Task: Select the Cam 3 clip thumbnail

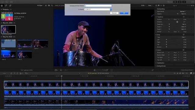Action: pyautogui.click(x=9, y=54)
